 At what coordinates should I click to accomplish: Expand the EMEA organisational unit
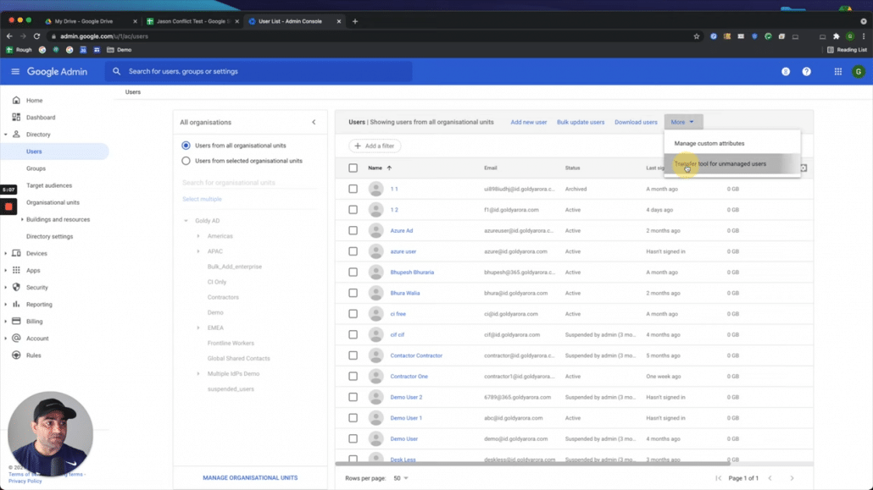point(198,328)
